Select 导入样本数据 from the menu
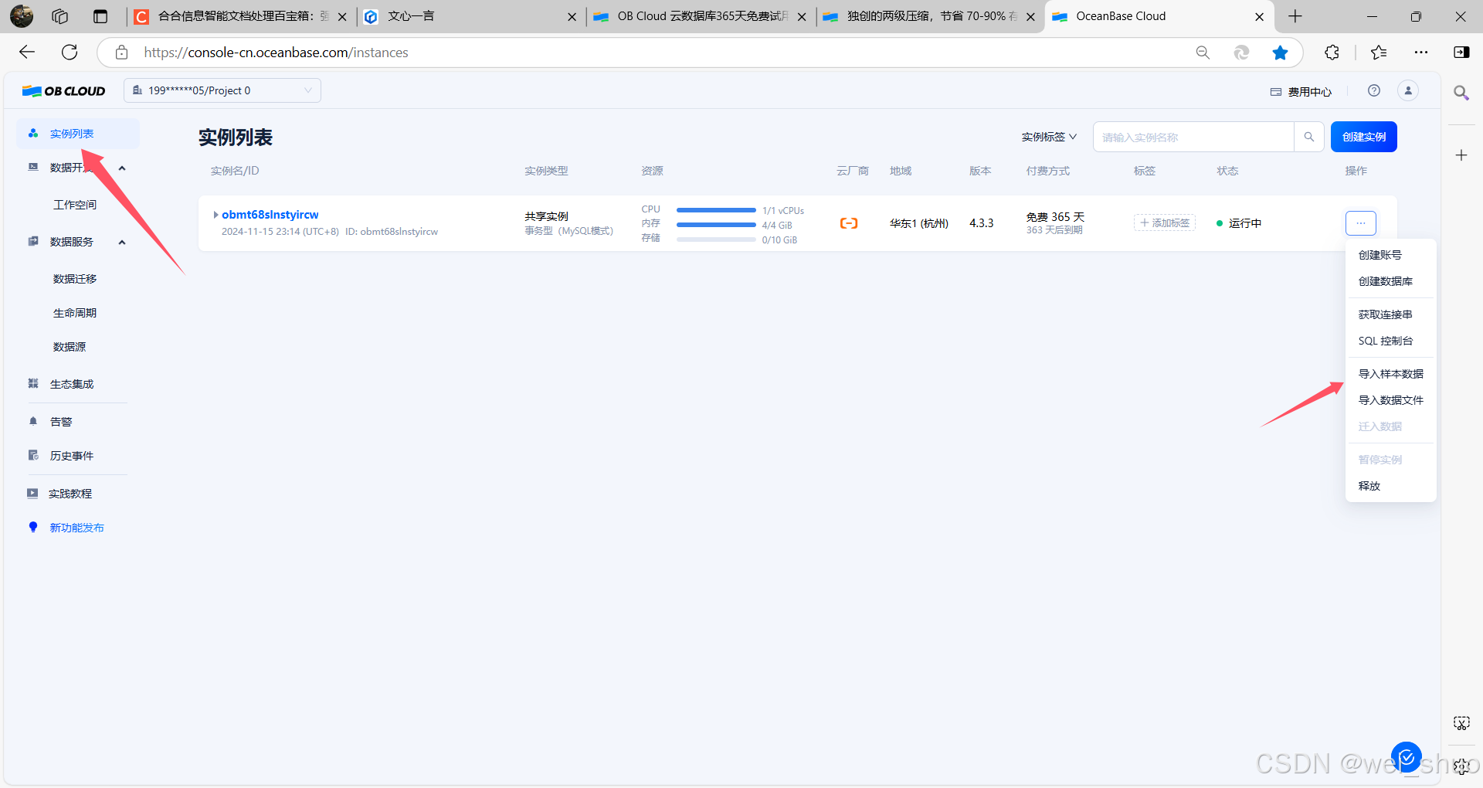Screen dimensions: 1483x788 [1390, 374]
